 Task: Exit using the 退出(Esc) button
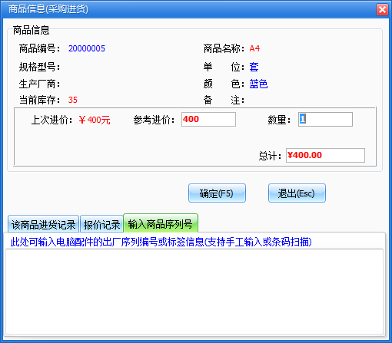click(x=297, y=193)
